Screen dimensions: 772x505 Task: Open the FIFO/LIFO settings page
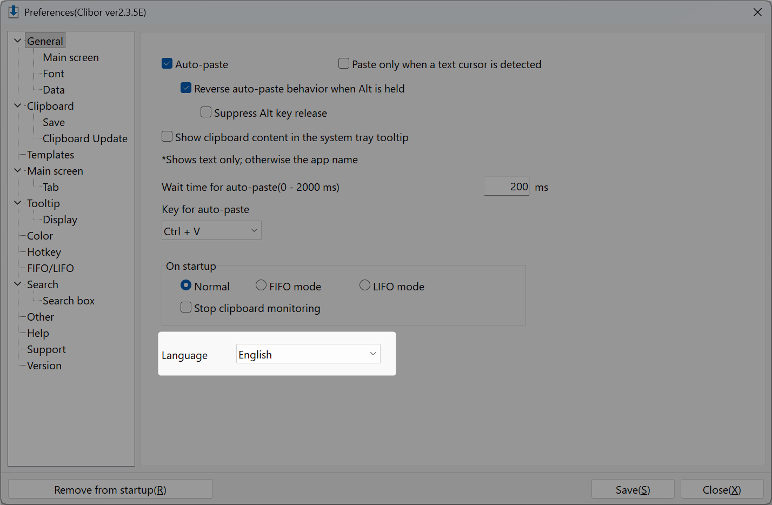point(50,268)
